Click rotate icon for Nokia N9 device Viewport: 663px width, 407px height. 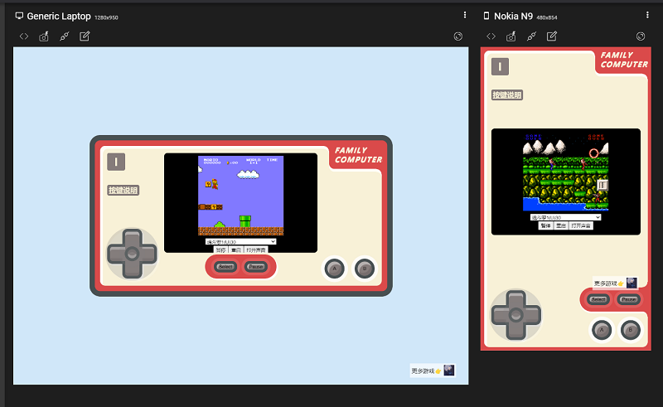tap(641, 36)
